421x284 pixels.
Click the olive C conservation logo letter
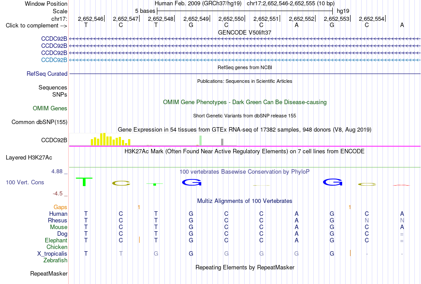click(121, 183)
